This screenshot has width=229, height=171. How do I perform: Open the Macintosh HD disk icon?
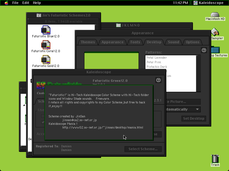click(x=215, y=15)
